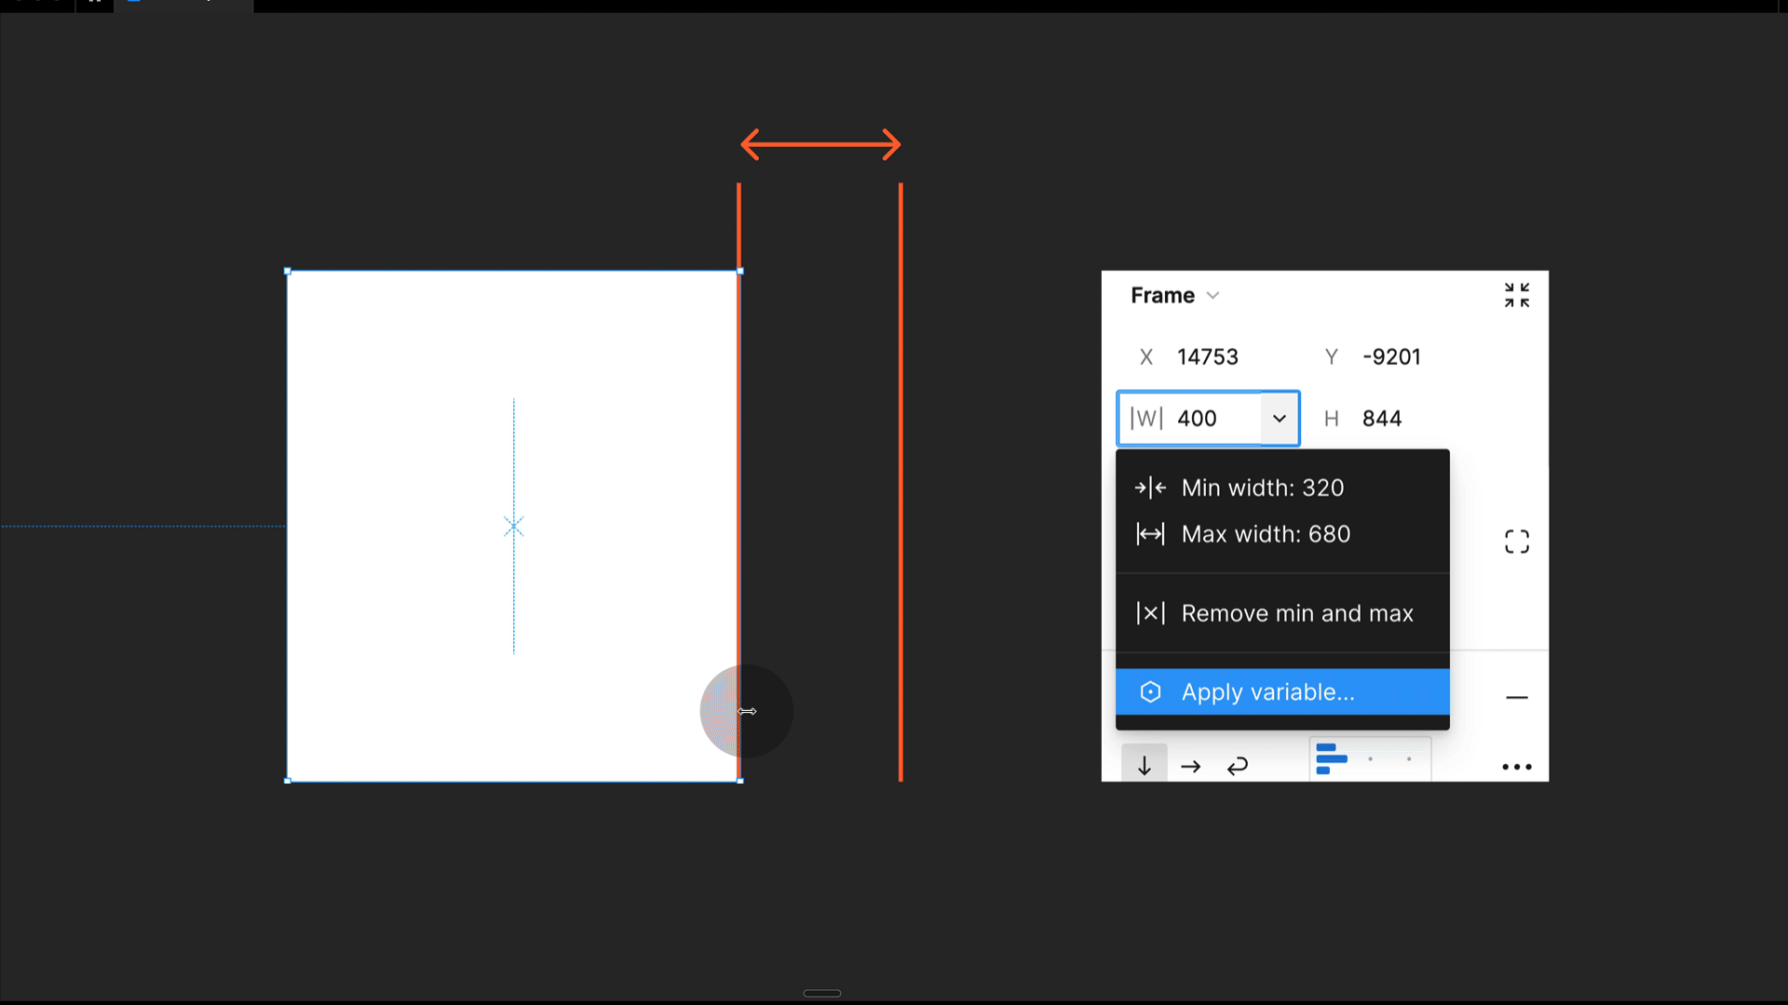Select horizontal auto layout direction arrow
Screen dimensions: 1788x1005
(x=1190, y=766)
